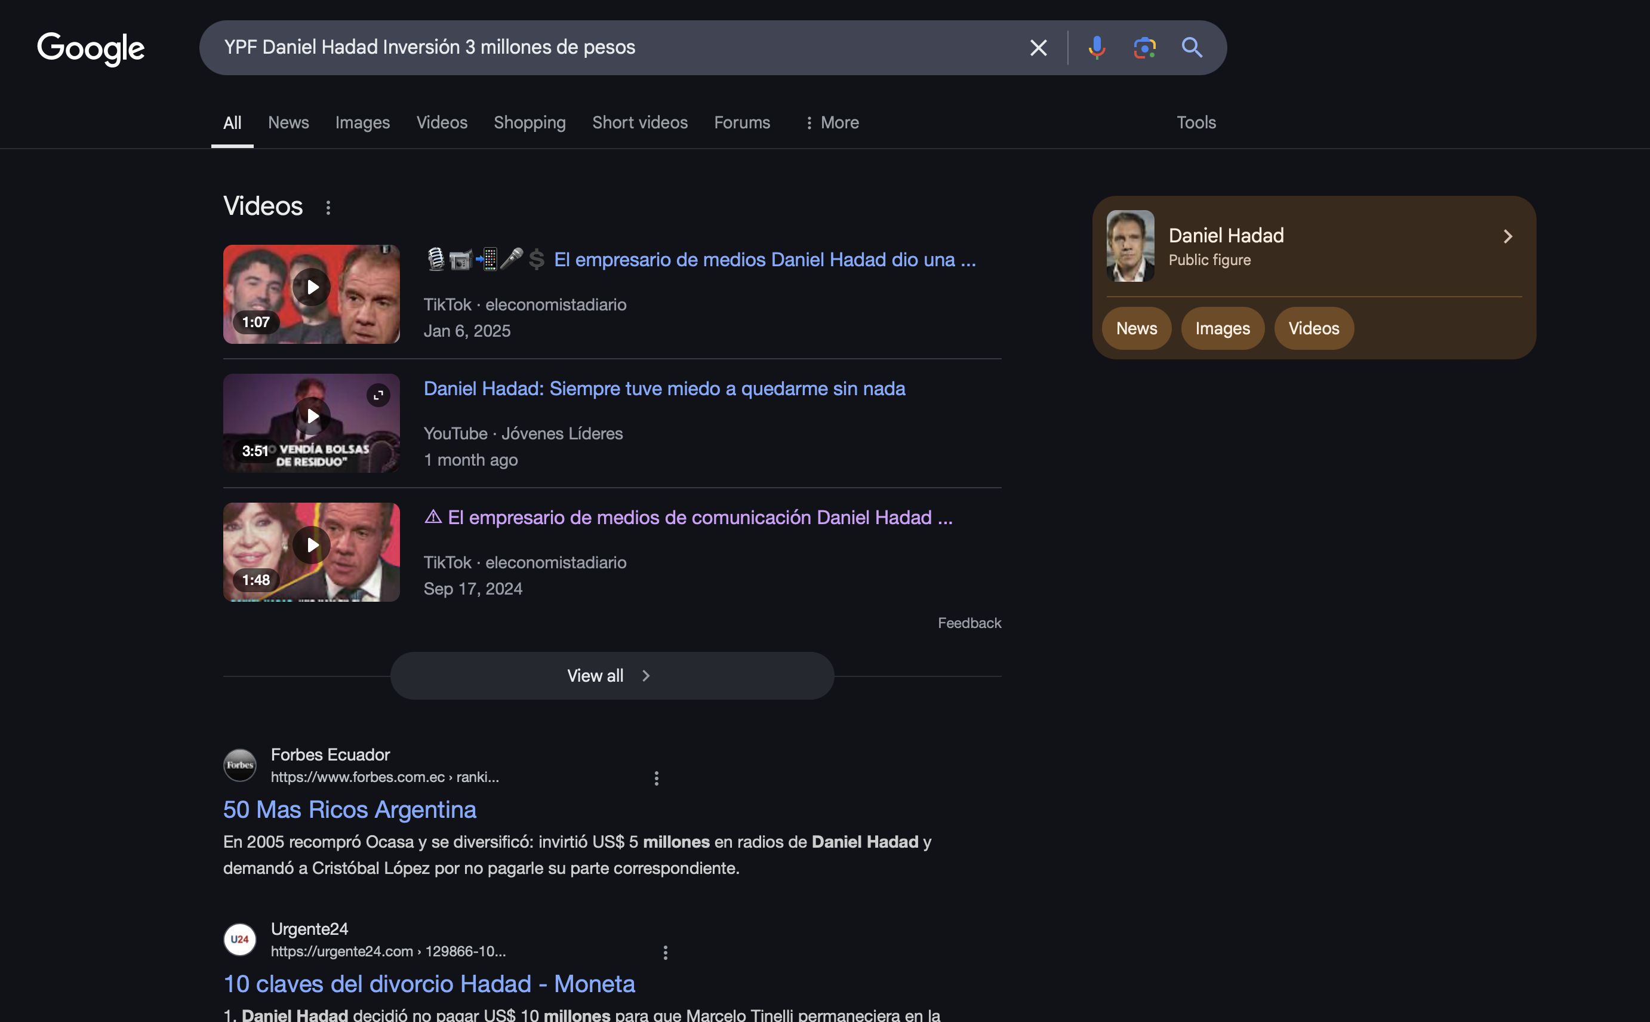
Task: Play the 3:51 Jóvenes Líderes video thumbnail
Action: tap(311, 423)
